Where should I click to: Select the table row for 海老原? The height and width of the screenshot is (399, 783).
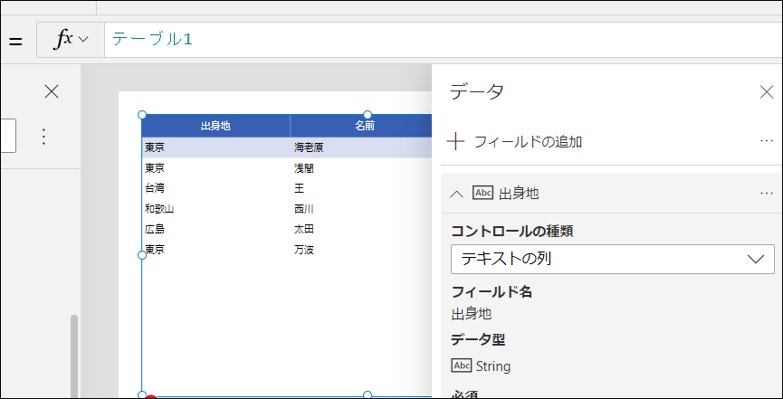pos(287,147)
